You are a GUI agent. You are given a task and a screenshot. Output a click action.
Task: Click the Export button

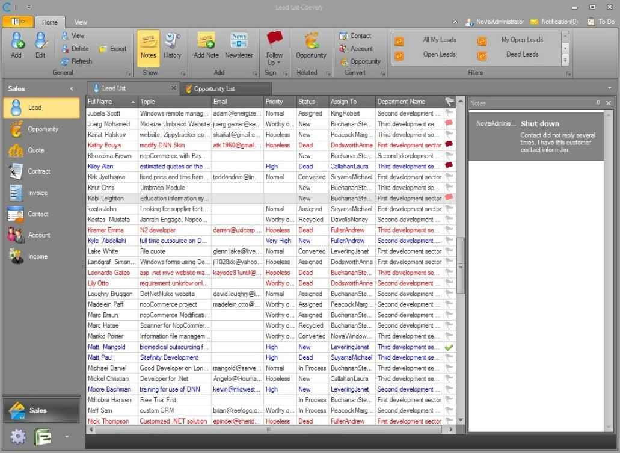click(x=112, y=49)
